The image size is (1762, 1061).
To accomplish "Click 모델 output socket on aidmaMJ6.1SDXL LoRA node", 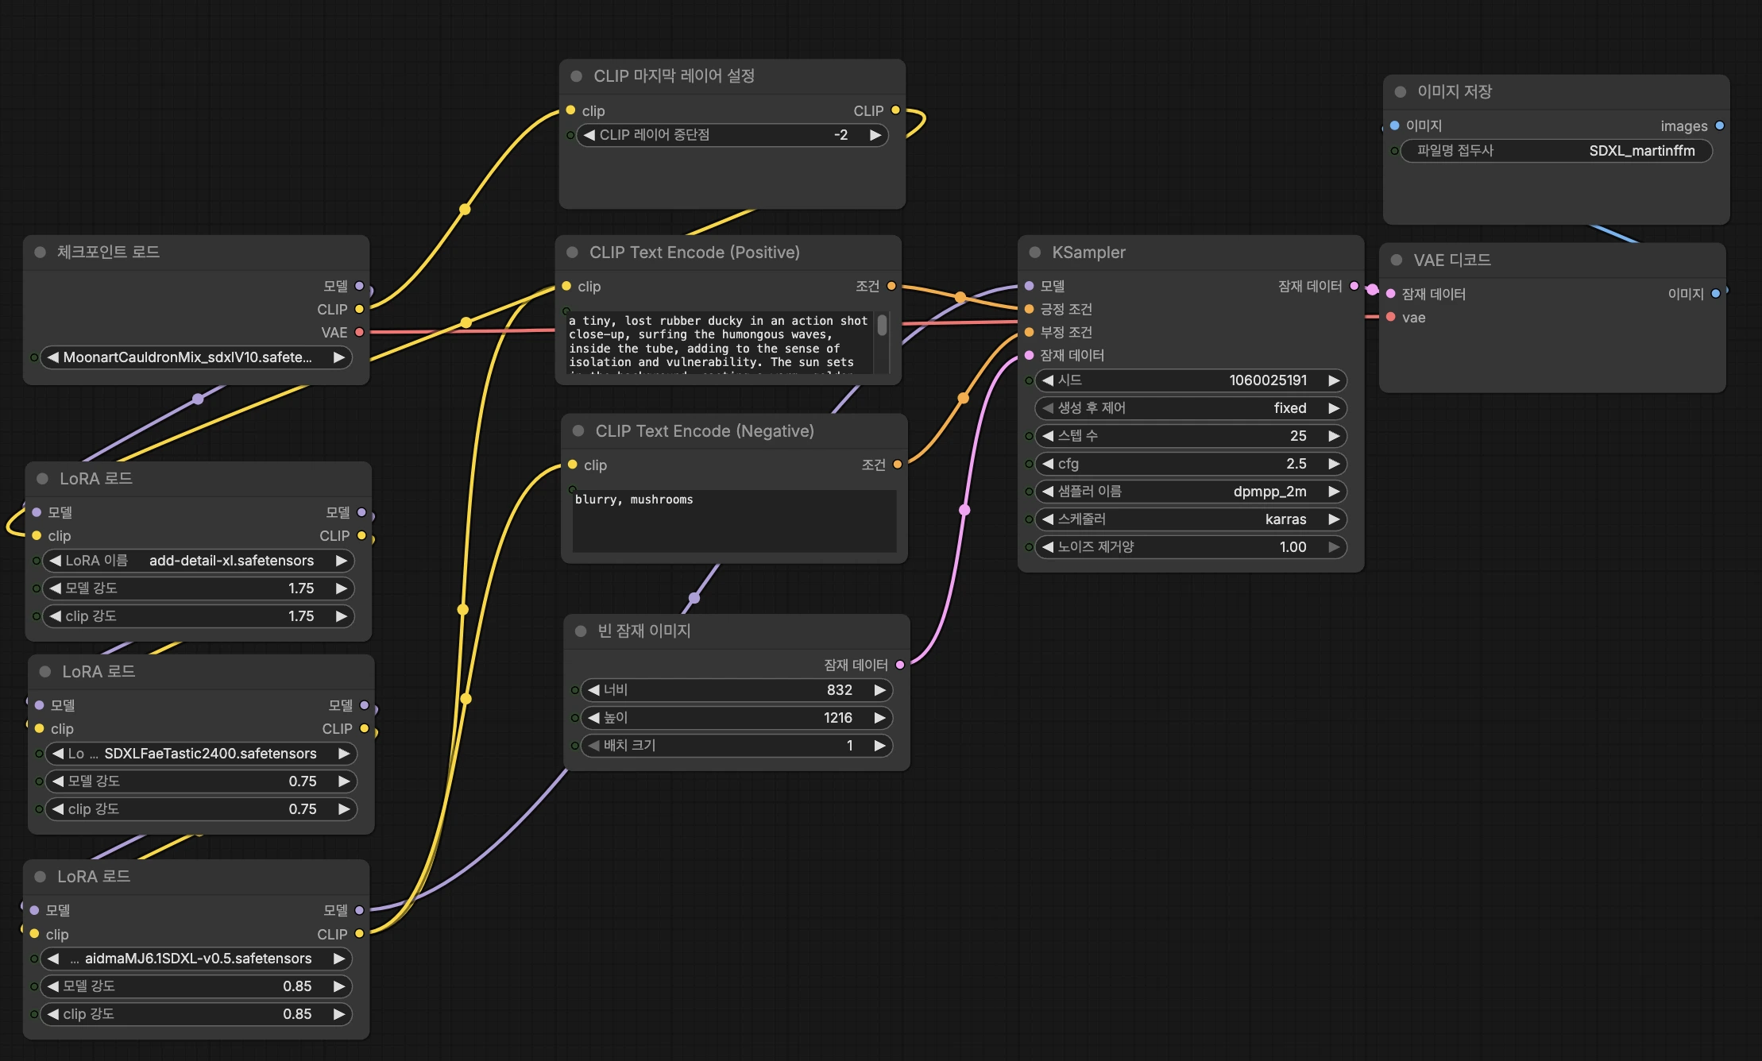I will tap(360, 910).
